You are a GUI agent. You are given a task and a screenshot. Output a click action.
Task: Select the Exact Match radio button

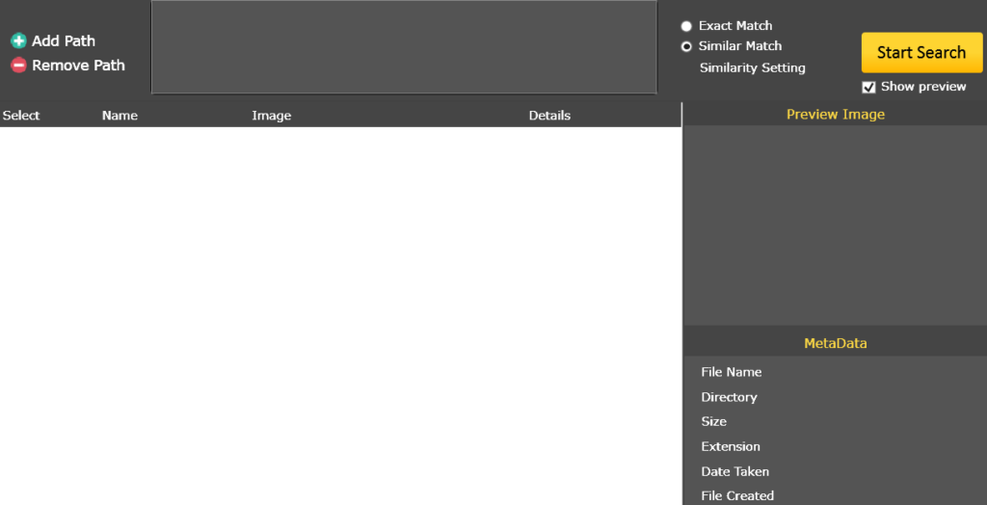pyautogui.click(x=686, y=26)
